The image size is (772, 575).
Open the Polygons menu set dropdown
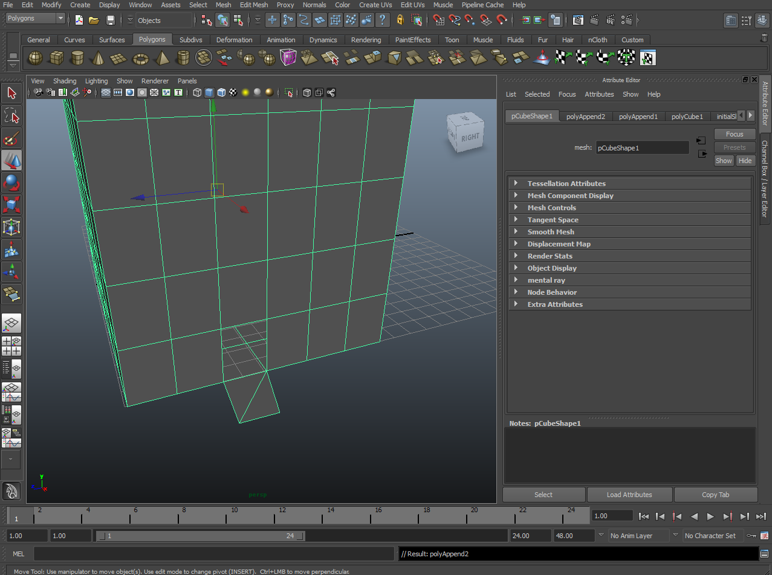click(35, 19)
